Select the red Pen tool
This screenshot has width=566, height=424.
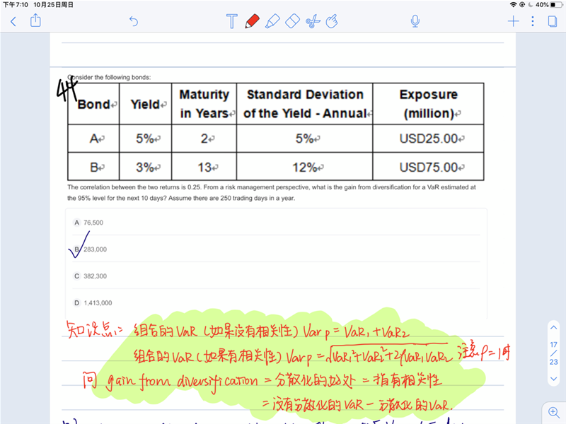pos(252,21)
